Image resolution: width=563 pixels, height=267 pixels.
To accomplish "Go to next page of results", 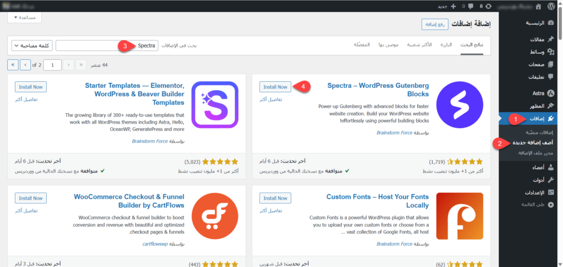I will pos(25,65).
